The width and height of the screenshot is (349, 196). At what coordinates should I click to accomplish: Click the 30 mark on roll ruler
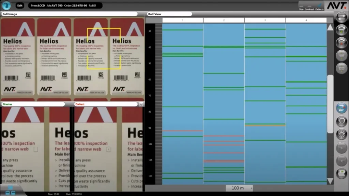point(150,31)
